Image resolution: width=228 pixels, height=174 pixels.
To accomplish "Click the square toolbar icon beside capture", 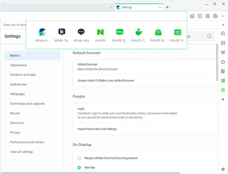I will tap(200, 16).
